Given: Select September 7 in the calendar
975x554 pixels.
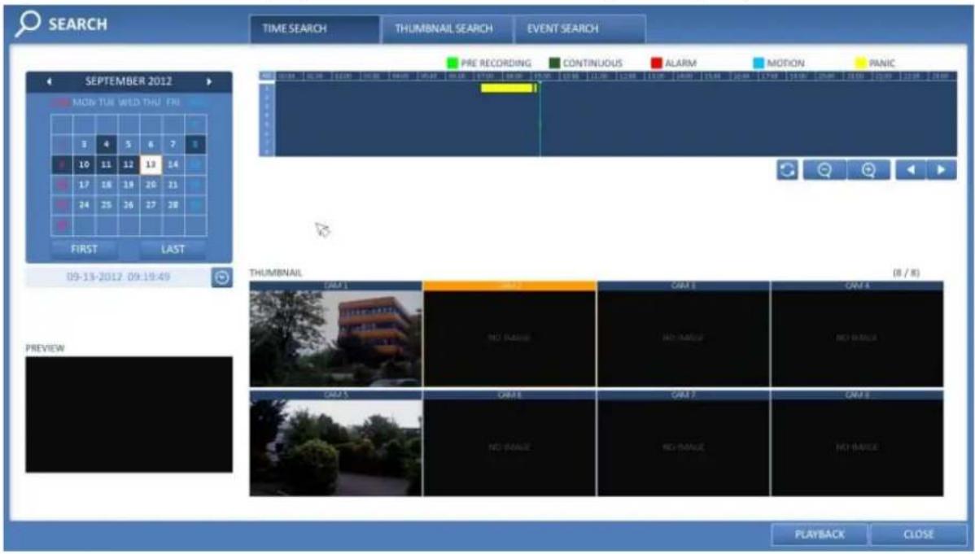Looking at the screenshot, I should click(173, 144).
